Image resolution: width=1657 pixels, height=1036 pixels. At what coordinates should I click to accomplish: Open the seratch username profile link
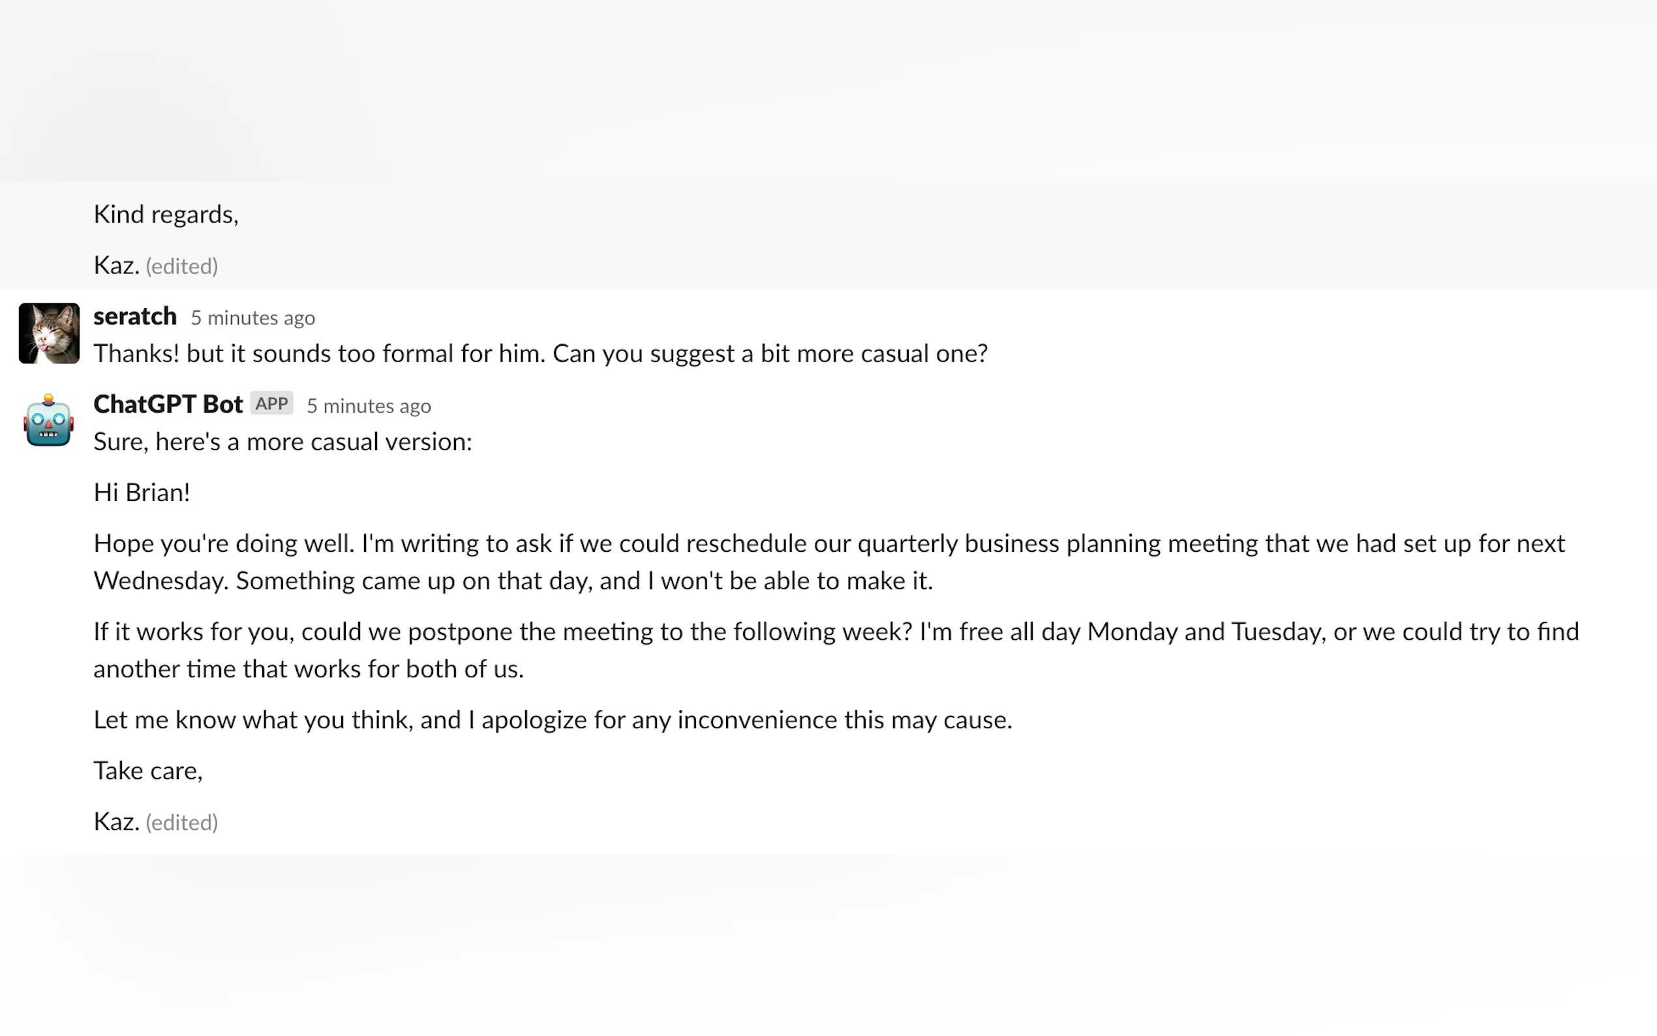click(135, 316)
